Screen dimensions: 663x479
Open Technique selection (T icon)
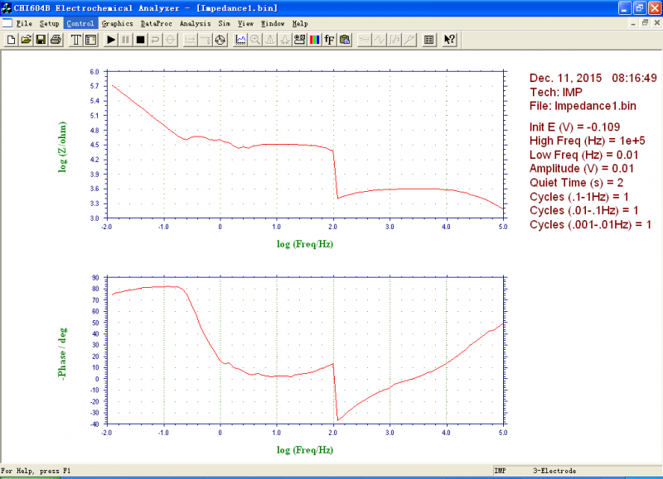pos(76,40)
